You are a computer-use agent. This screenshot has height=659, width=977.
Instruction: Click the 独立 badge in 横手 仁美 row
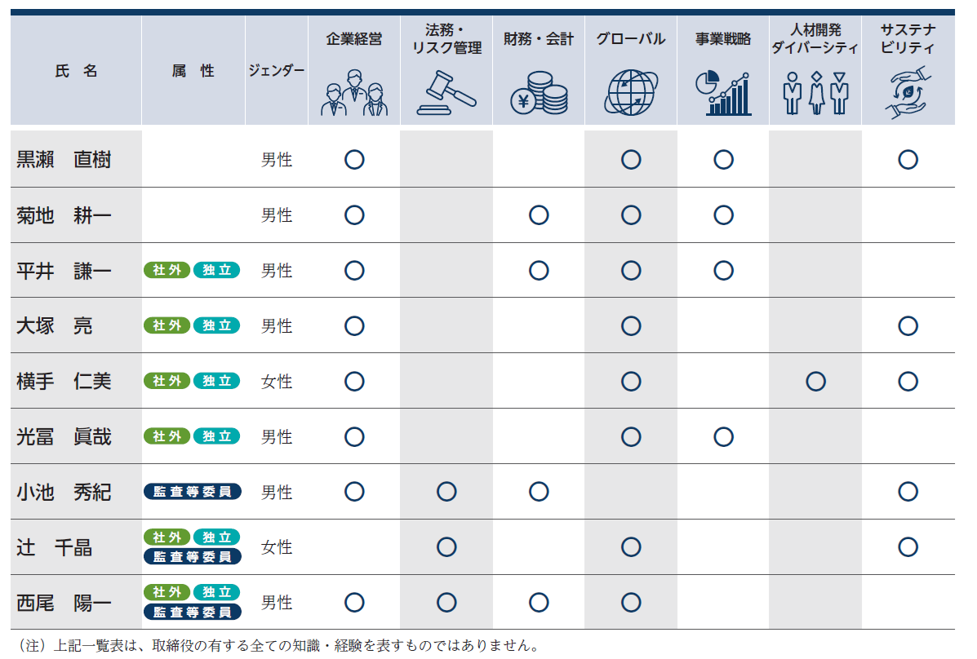coord(217,381)
